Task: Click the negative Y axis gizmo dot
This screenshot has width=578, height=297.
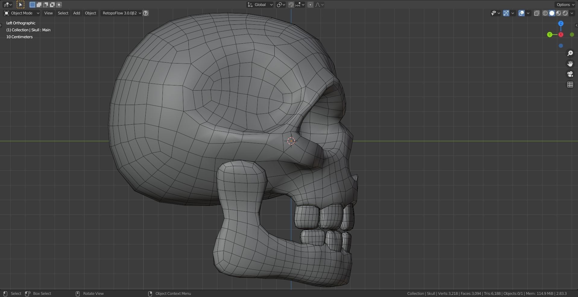Action: coord(572,35)
